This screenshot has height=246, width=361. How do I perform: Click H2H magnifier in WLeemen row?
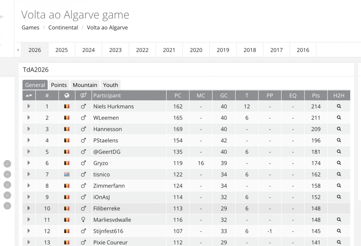pos(339,118)
